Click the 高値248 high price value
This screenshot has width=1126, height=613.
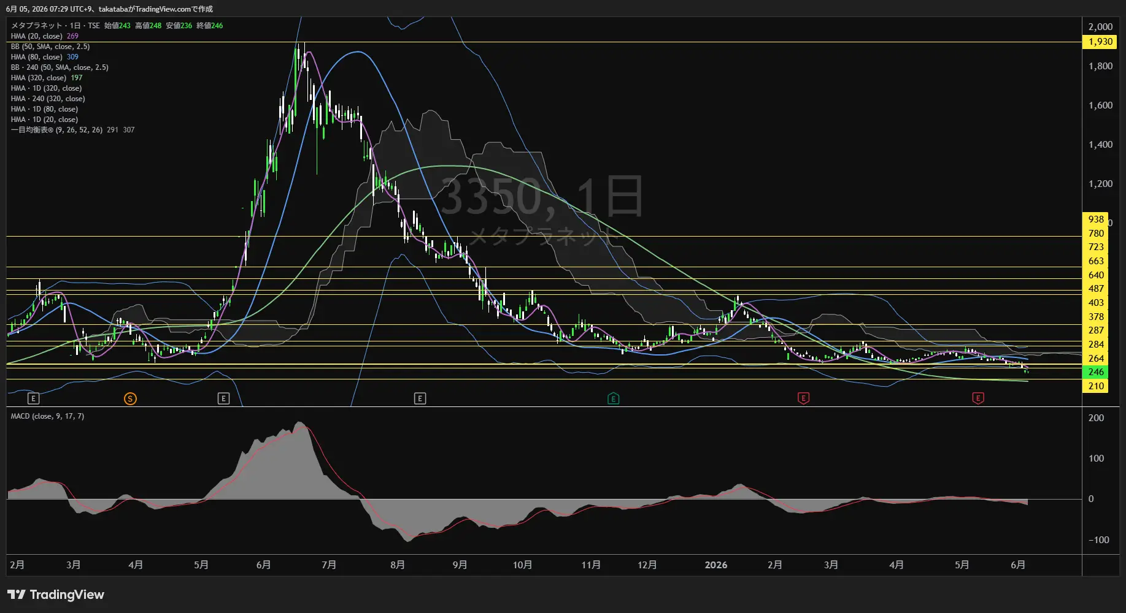[148, 26]
